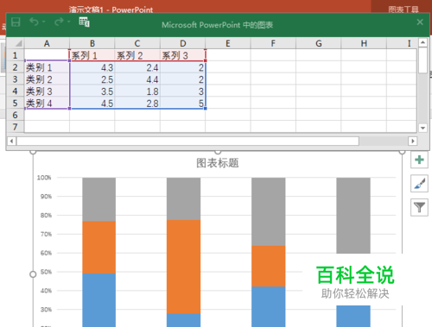Select column B header
Screen dimensions: 432x327
click(x=92, y=43)
